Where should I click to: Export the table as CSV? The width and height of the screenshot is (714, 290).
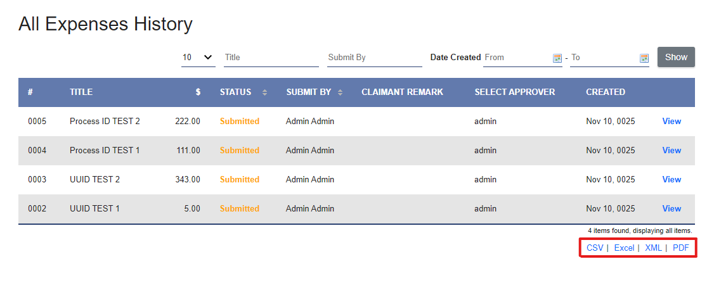pos(595,248)
